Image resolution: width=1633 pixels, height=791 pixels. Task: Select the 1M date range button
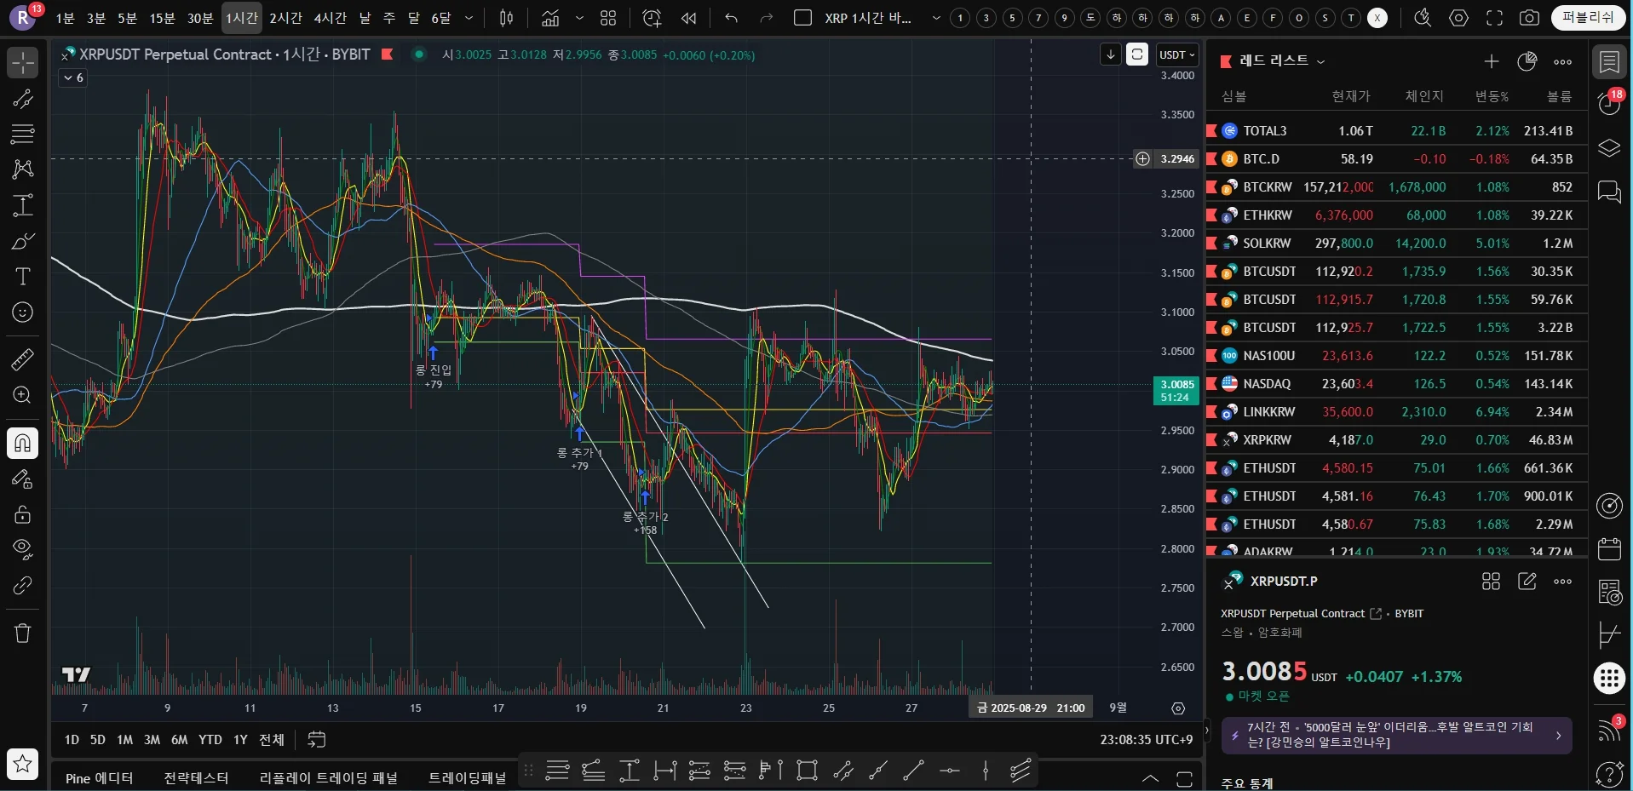(x=125, y=740)
